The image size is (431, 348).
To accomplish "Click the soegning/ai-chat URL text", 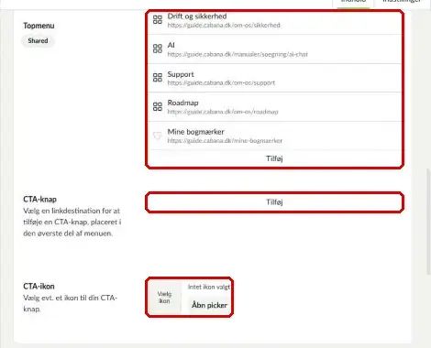I will coord(238,54).
